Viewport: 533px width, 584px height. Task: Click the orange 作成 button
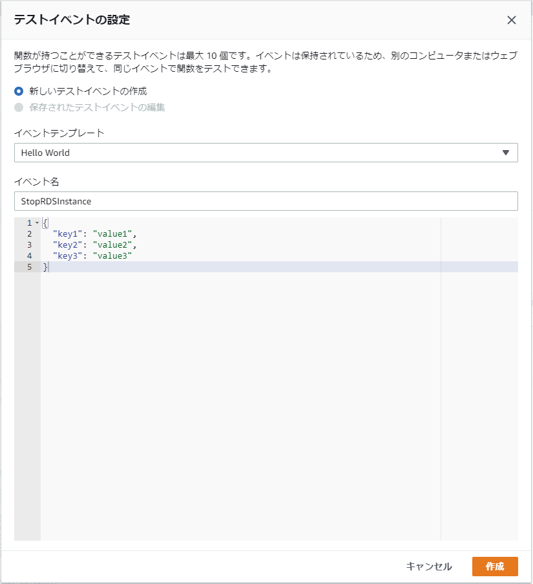[x=495, y=566]
